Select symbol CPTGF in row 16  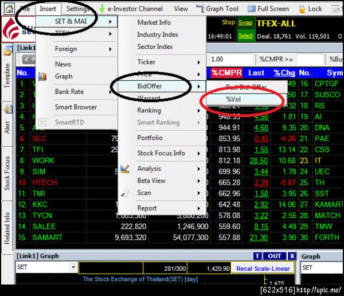point(327,84)
